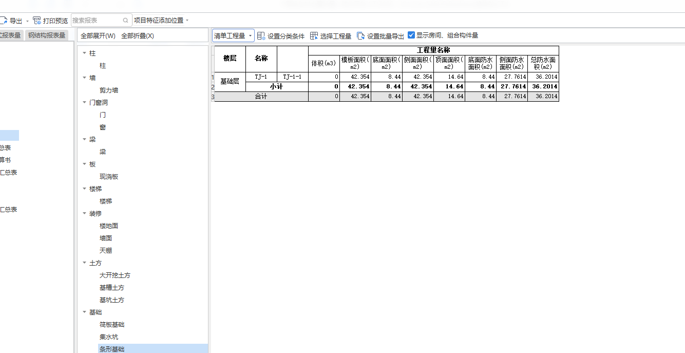Viewport: 685px width, 353px height.
Task: Click the 设置分类条件 icon
Action: coord(261,36)
